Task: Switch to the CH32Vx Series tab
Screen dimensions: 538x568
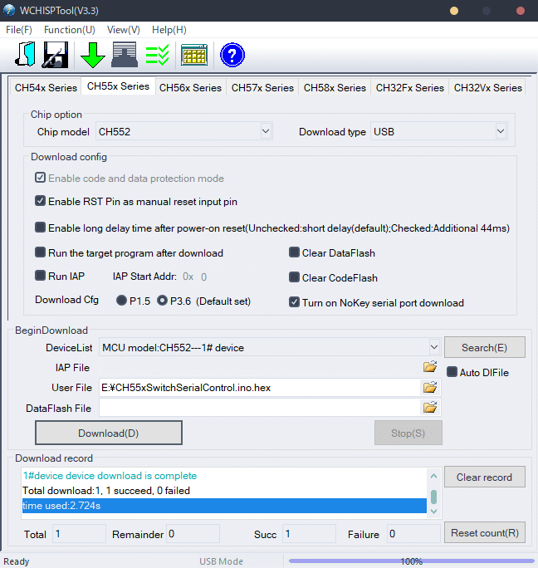Action: point(487,88)
